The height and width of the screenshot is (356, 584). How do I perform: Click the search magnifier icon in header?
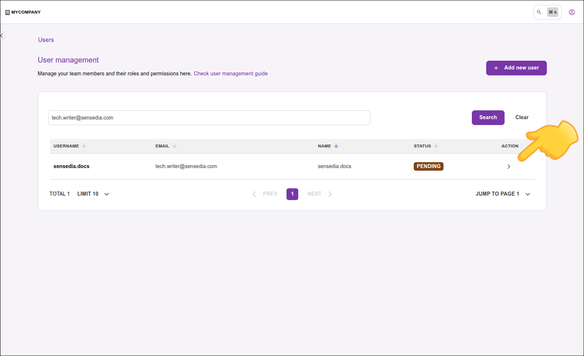click(x=539, y=12)
